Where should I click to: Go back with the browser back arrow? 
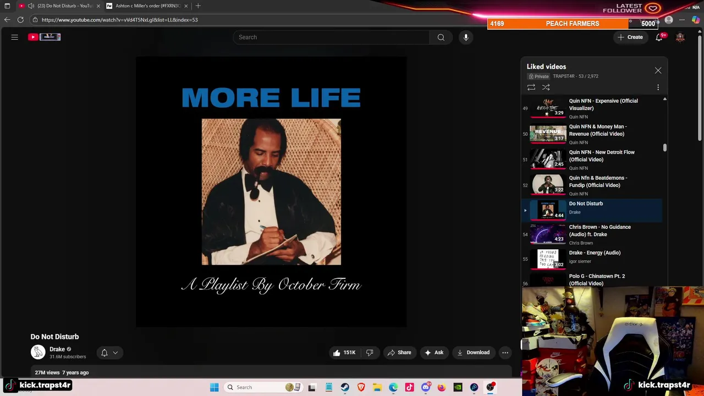pos(7,20)
